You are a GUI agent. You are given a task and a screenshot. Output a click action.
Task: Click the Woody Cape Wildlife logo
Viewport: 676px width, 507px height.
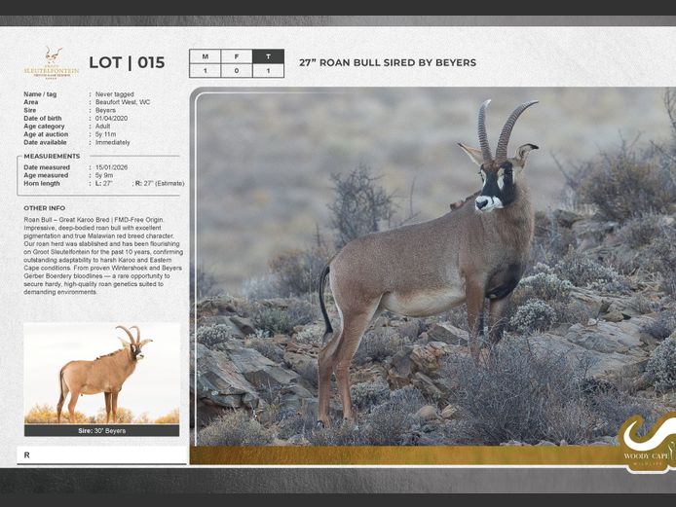647,443
